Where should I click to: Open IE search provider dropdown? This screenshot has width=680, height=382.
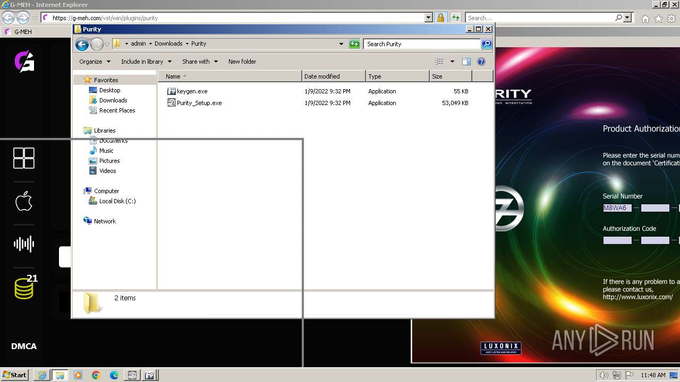[627, 18]
